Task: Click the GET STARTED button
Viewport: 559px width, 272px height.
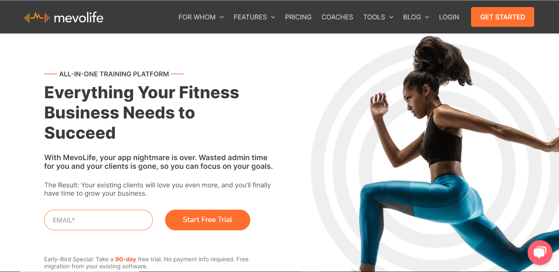Action: pos(502,17)
